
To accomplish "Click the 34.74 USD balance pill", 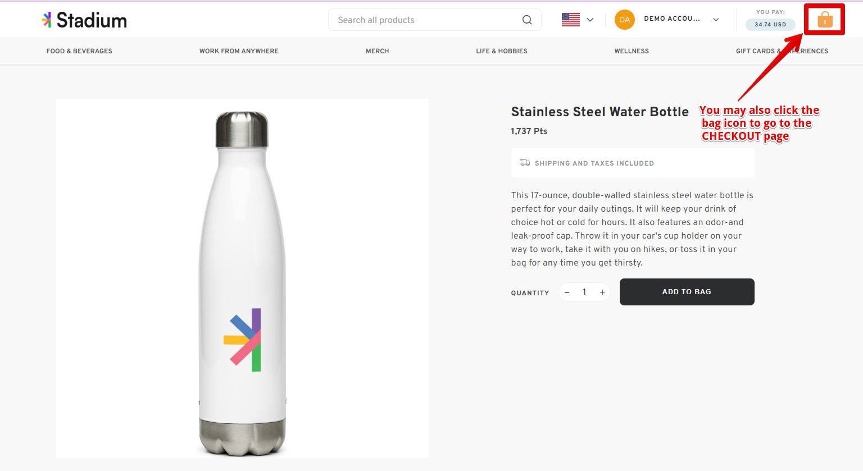I will coord(770,25).
